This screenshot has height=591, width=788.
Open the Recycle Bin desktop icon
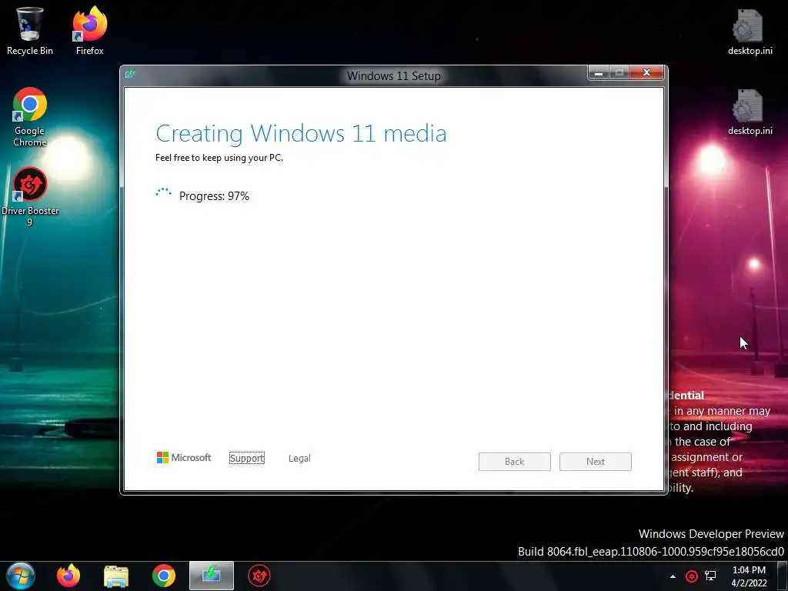pos(30,31)
